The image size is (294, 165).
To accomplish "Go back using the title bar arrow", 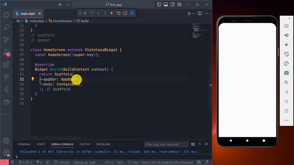I will (60, 5).
